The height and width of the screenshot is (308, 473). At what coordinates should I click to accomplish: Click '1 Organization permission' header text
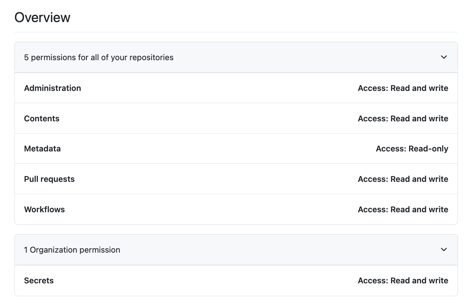[x=72, y=250]
